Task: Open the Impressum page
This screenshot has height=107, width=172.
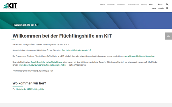Action: click(x=111, y=5)
